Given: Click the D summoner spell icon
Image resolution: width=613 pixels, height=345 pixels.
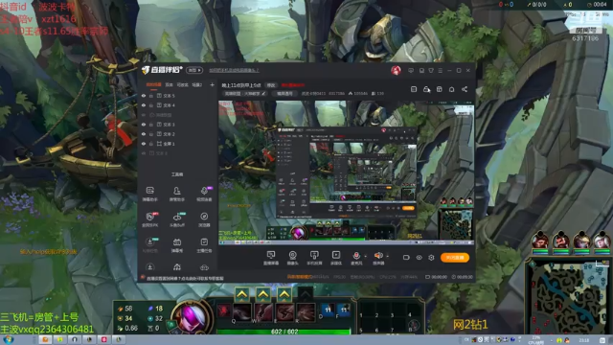Looking at the screenshot, I should (x=328, y=310).
